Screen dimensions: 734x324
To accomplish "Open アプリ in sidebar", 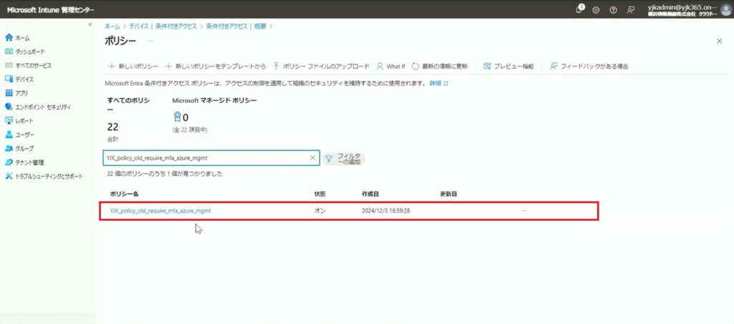I will coord(16,93).
